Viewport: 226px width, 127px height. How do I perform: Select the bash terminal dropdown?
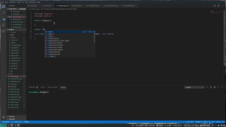[x=194, y=87]
